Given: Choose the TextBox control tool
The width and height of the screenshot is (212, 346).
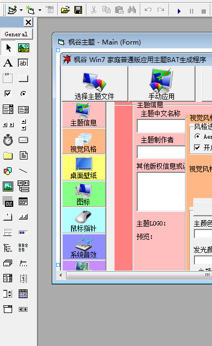Looking at the screenshot, I should click(23, 63).
